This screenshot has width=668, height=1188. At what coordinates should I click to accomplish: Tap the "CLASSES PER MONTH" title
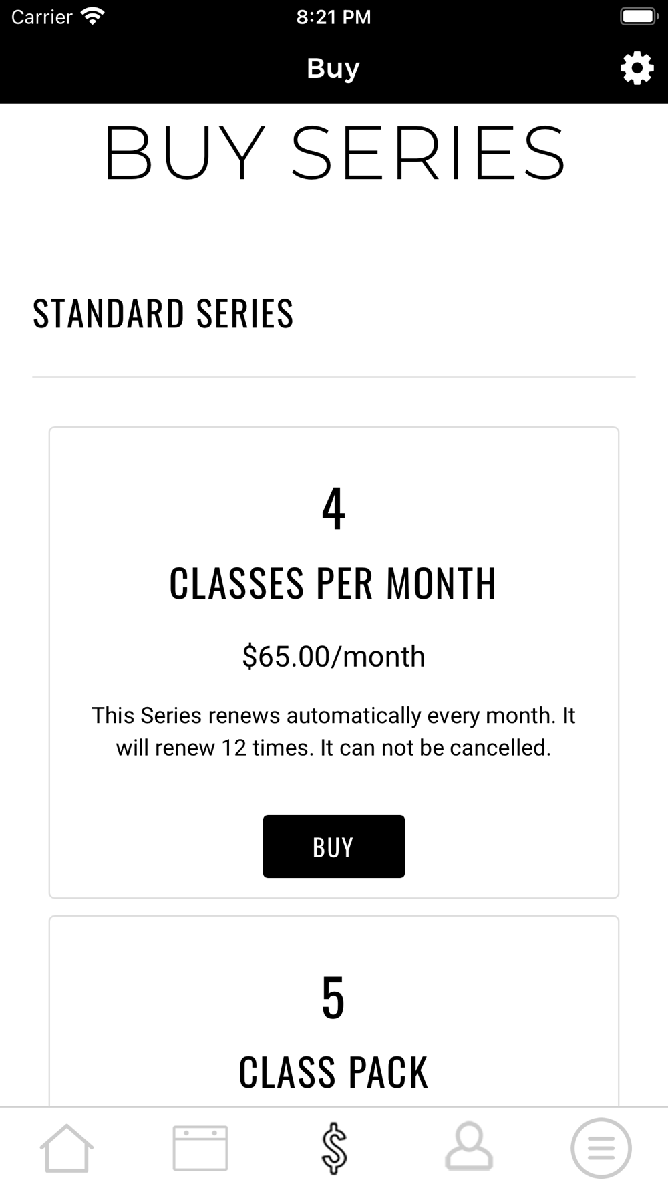(x=333, y=583)
